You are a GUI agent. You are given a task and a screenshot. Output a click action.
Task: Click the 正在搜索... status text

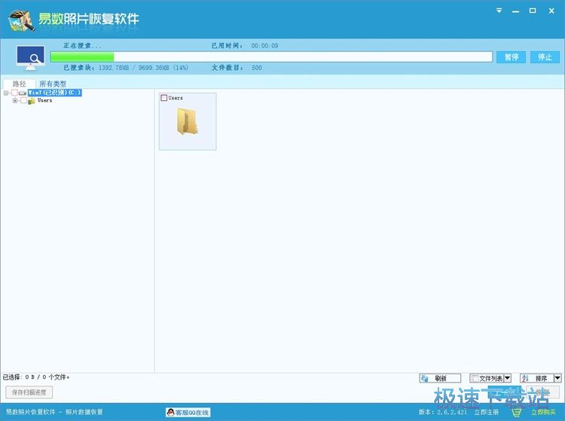click(82, 46)
